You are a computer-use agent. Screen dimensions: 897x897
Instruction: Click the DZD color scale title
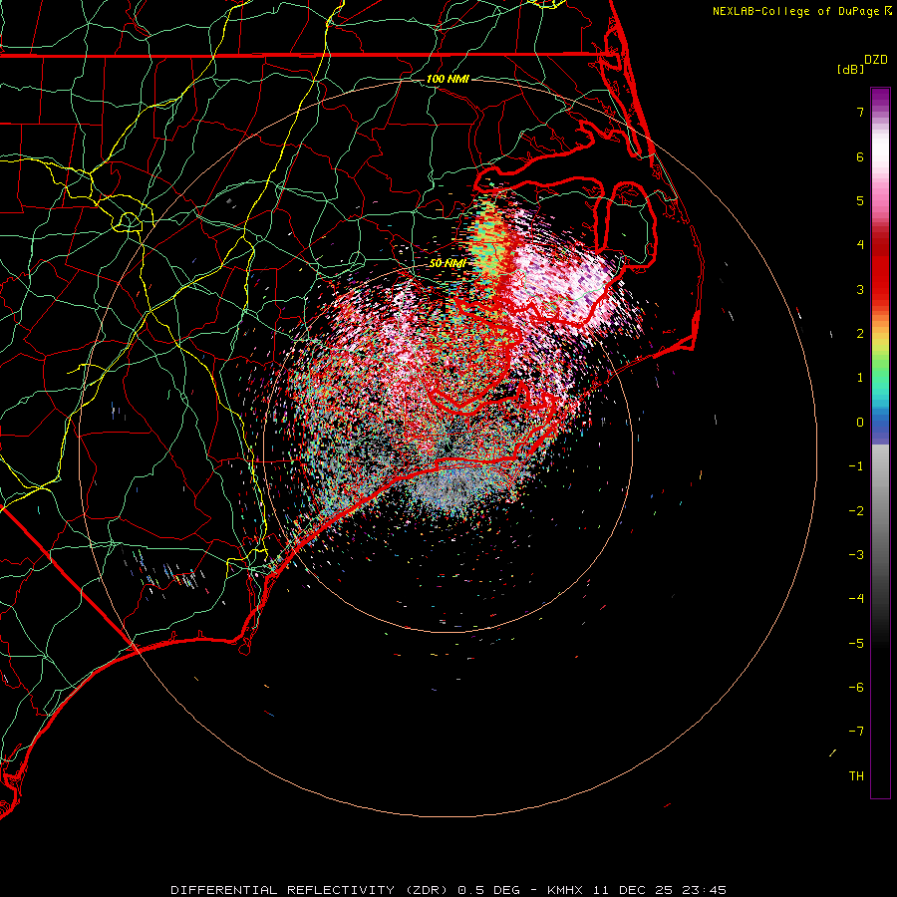pyautogui.click(x=876, y=60)
